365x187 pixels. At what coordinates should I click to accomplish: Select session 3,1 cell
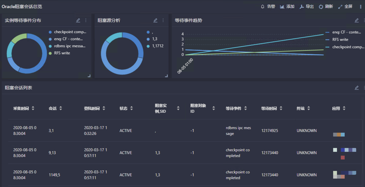pyautogui.click(x=51, y=131)
